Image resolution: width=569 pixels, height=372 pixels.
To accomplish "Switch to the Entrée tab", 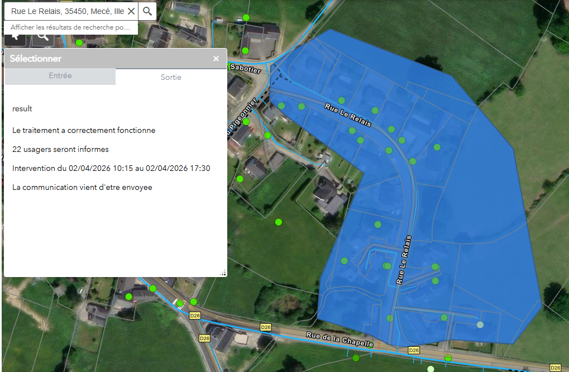I will (60, 76).
